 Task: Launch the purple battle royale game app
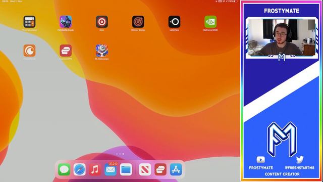[66, 22]
